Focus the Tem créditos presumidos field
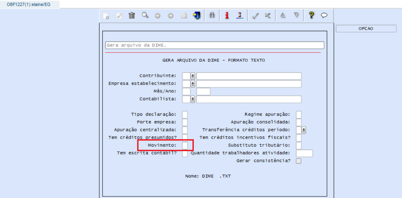402x198 pixels. click(x=185, y=138)
